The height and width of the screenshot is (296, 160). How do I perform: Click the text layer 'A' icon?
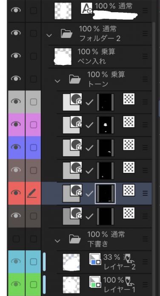coord(86,8)
